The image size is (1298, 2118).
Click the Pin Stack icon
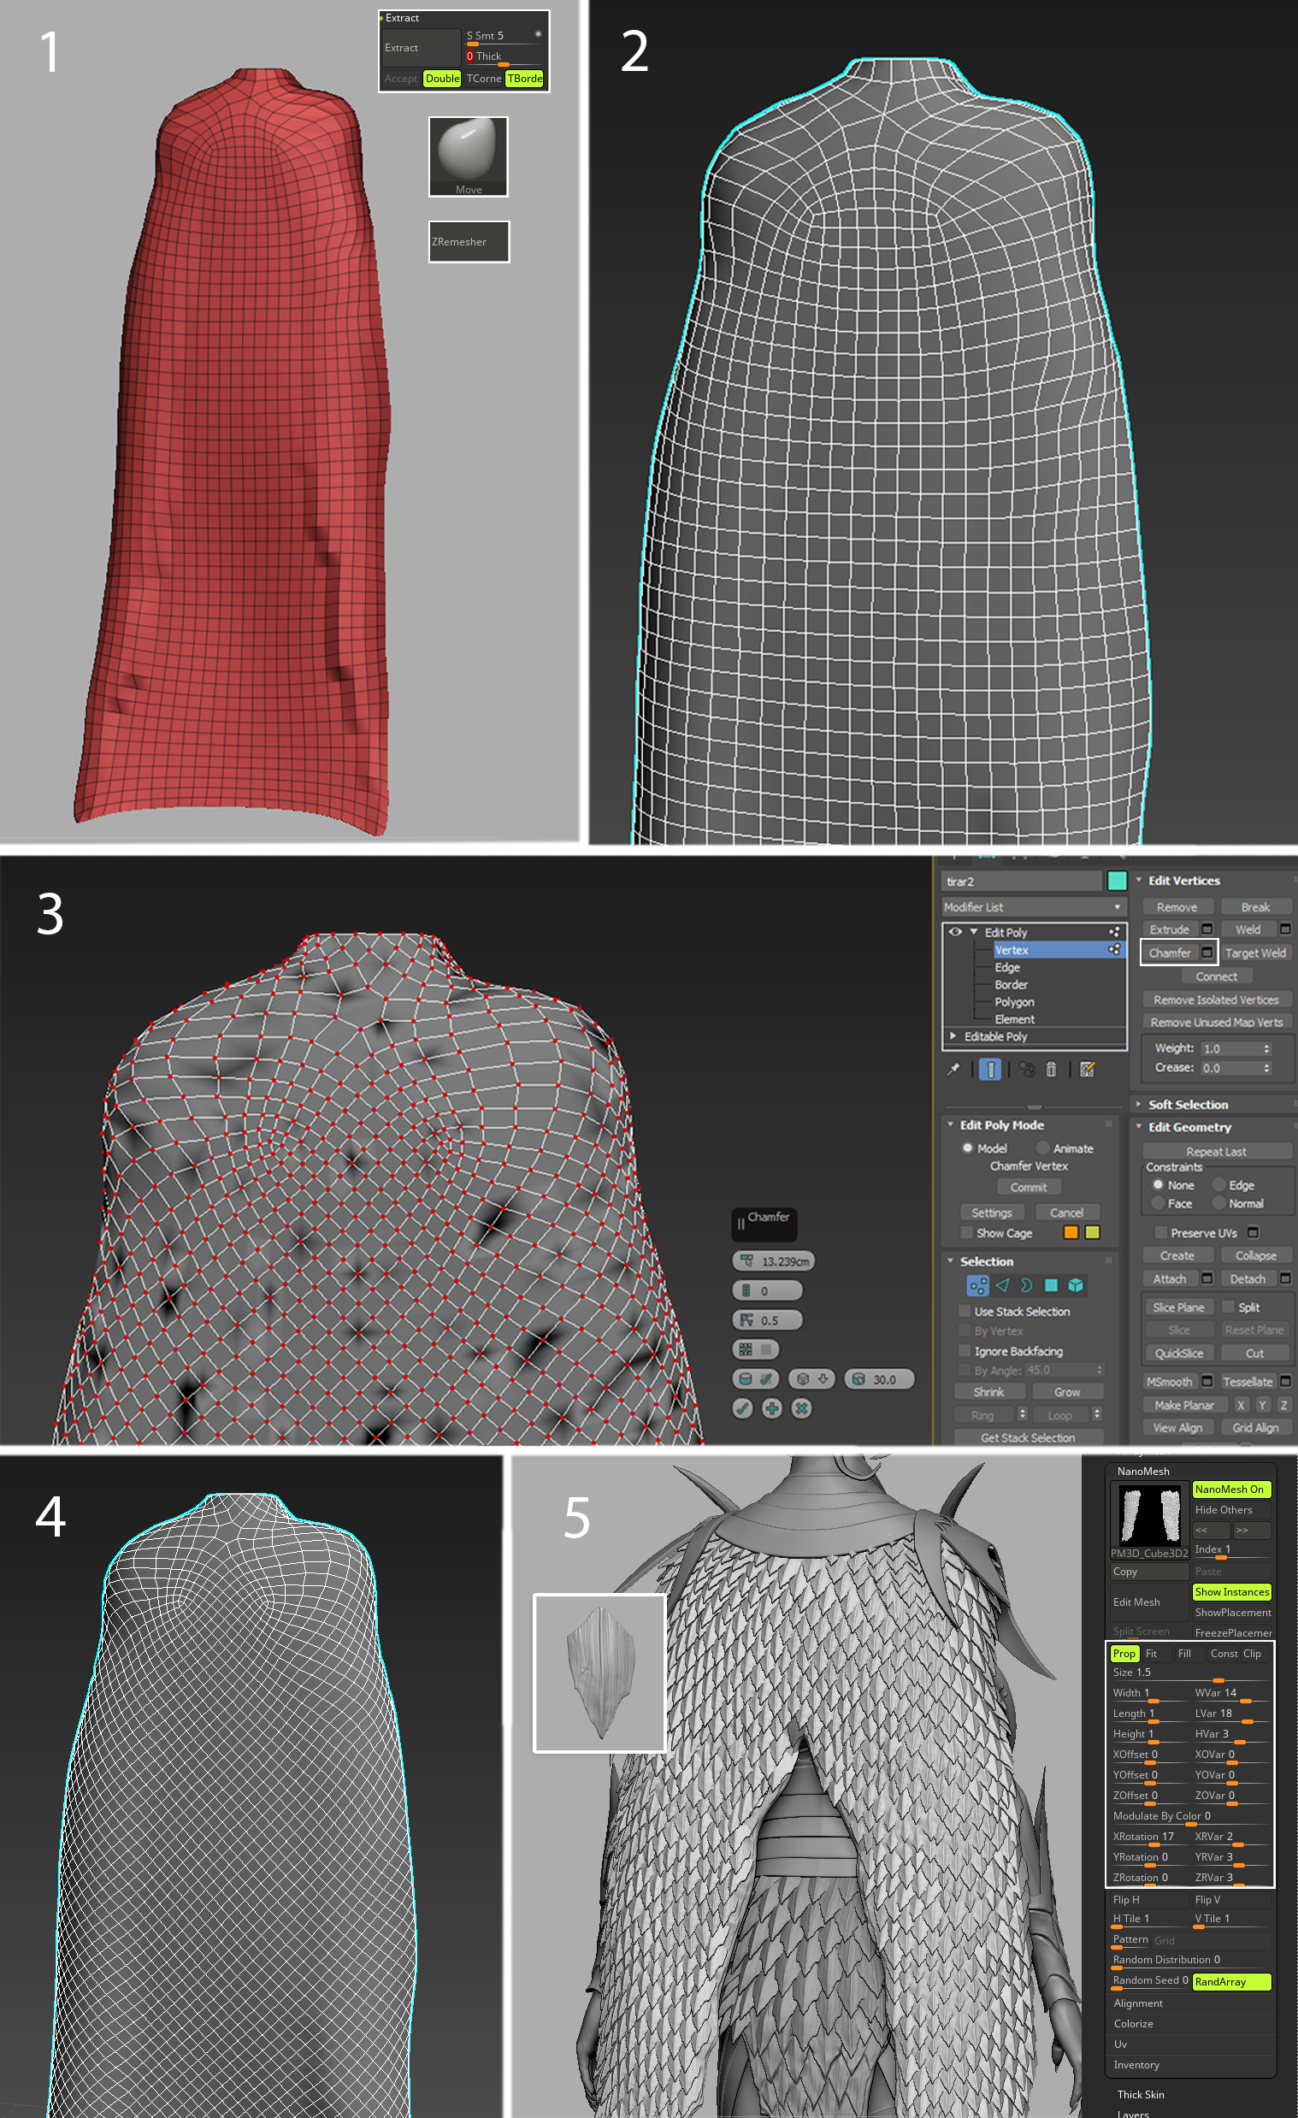pyautogui.click(x=953, y=1070)
